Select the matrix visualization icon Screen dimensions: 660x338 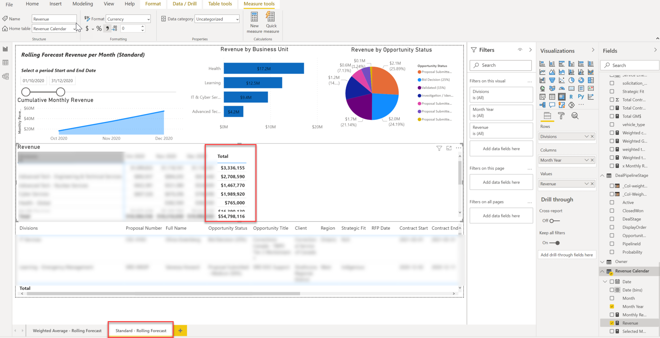click(x=562, y=97)
